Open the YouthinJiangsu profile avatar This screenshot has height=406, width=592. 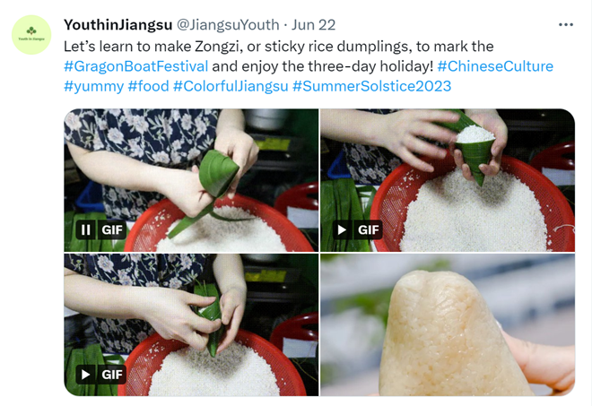coord(31,35)
